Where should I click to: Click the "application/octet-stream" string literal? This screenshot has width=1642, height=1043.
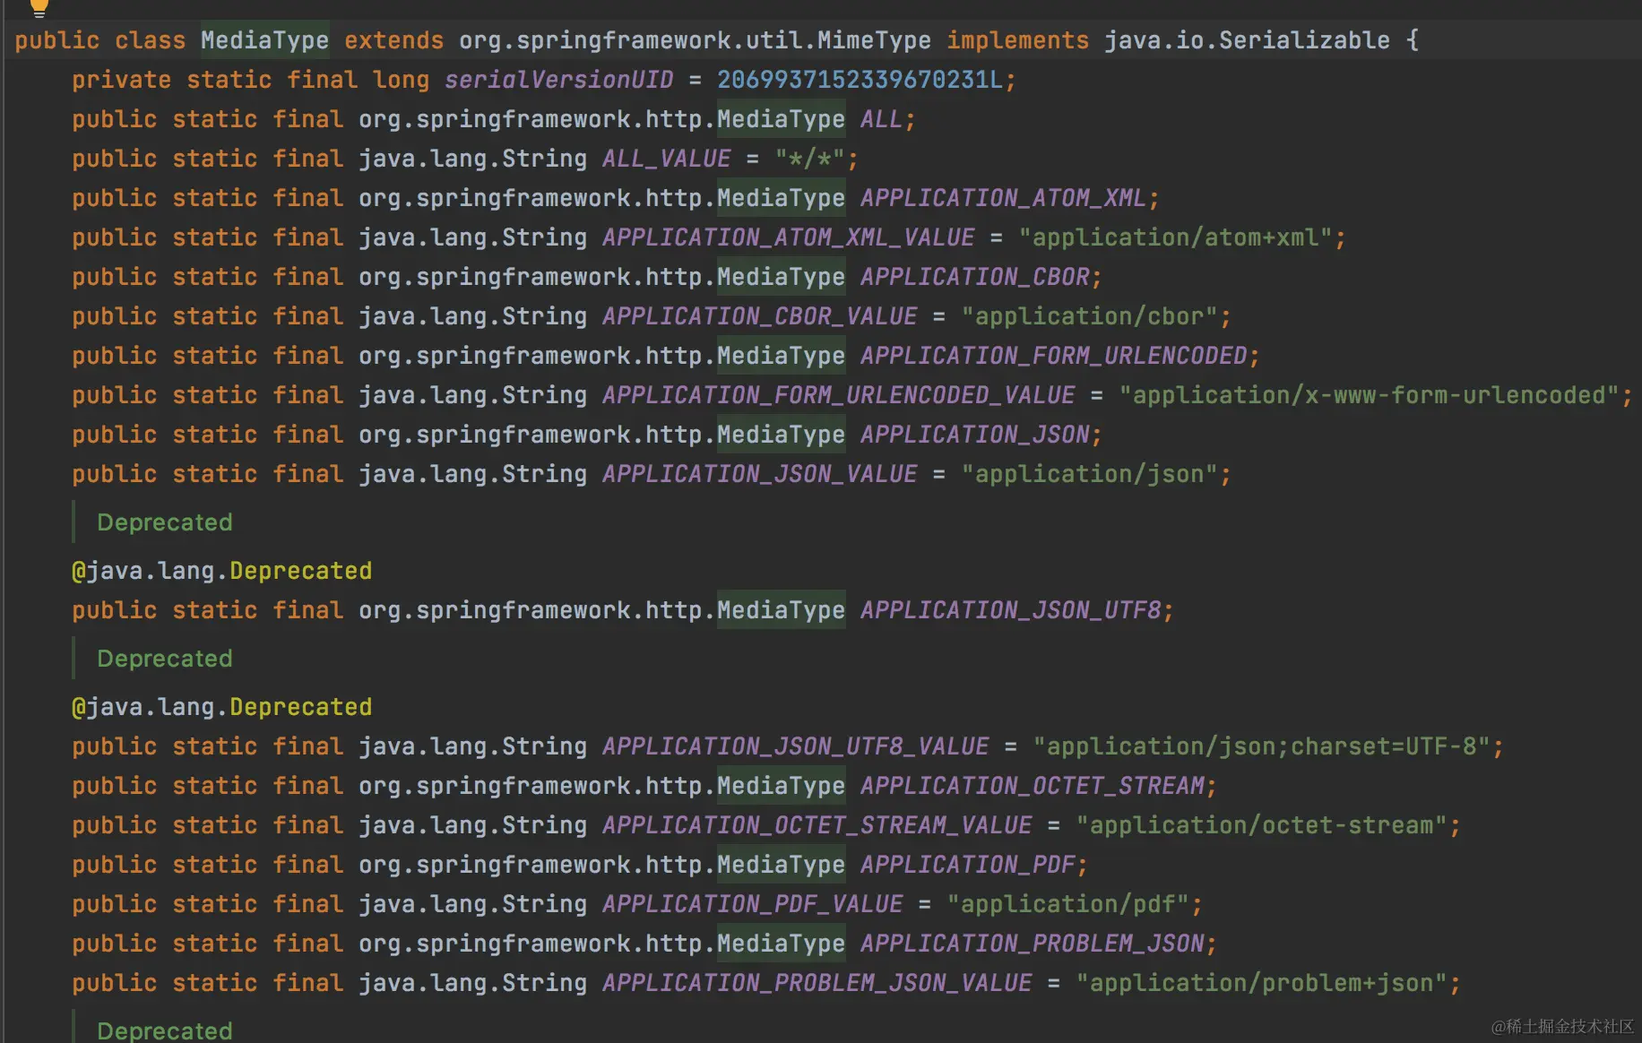click(x=1262, y=825)
